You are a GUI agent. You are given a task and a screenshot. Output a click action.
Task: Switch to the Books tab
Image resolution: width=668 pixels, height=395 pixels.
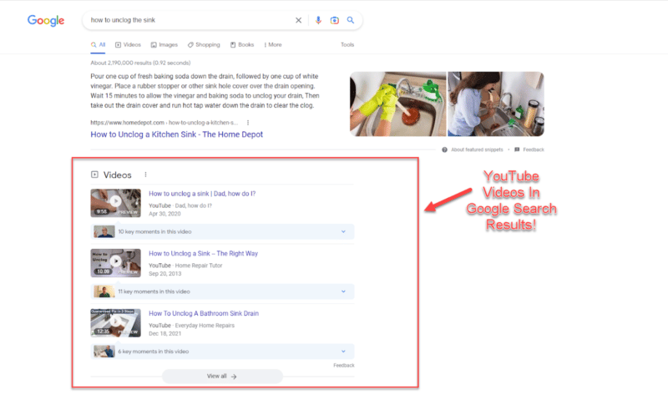[242, 45]
